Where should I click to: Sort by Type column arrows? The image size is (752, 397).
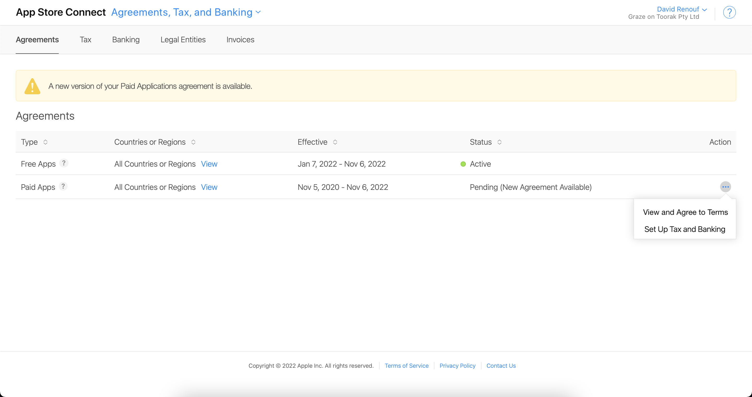45,142
